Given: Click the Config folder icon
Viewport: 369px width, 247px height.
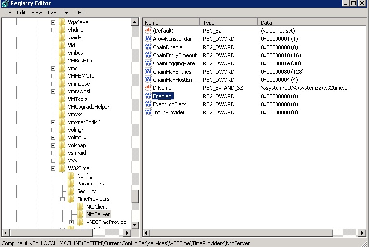Looking at the screenshot, I should (x=71, y=176).
